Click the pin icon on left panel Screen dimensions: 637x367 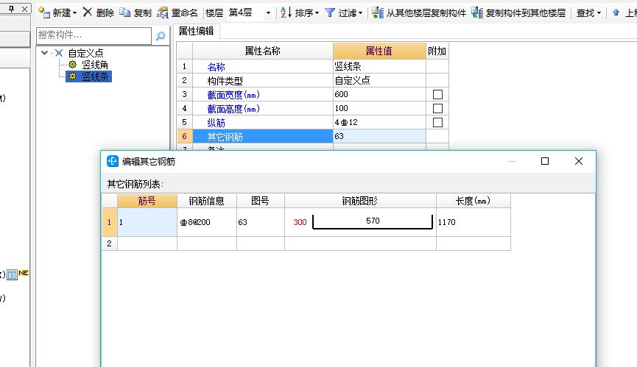[x=11, y=9]
